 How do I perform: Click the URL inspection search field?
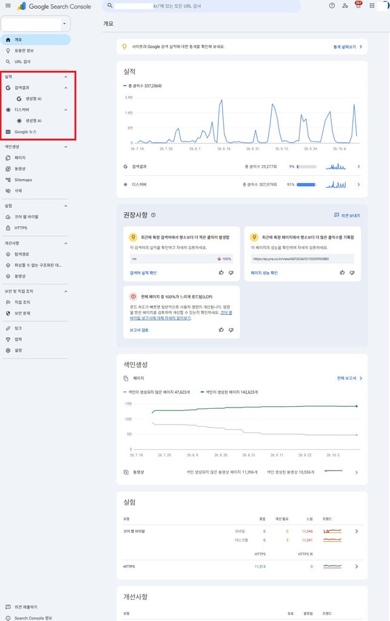pos(201,6)
